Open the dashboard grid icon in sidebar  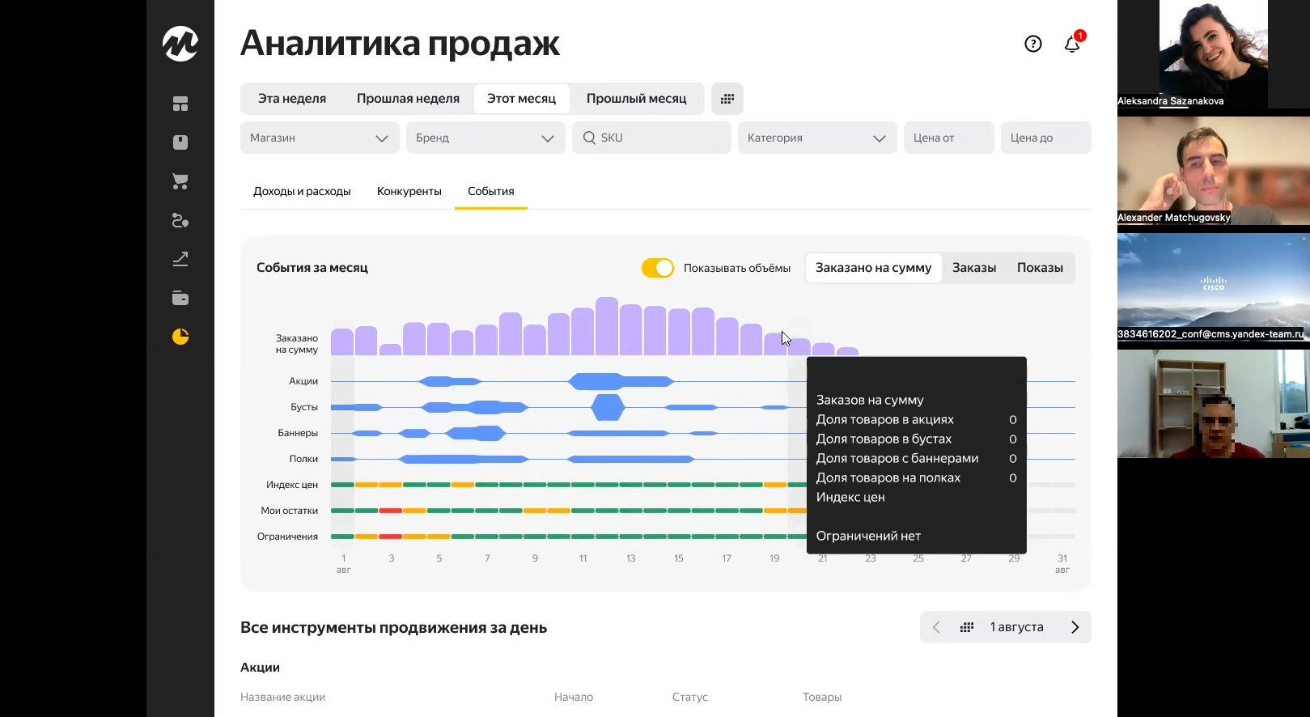click(x=180, y=104)
